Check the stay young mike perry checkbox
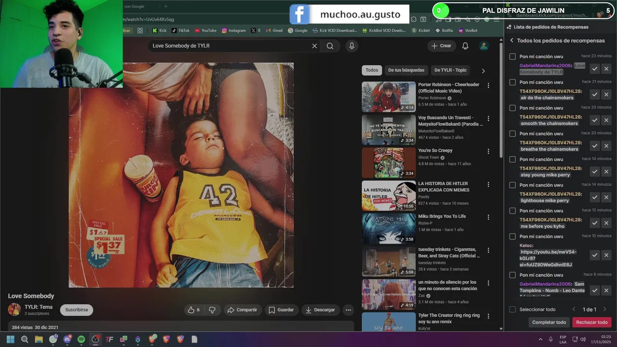 512,160
